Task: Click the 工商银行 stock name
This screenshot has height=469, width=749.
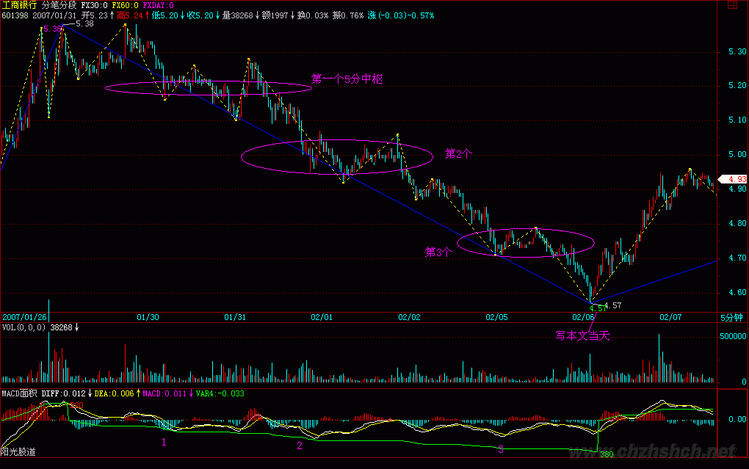Action: point(18,5)
